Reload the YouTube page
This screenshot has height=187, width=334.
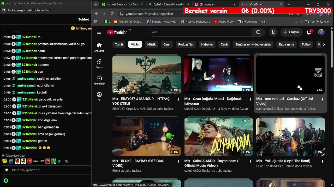click(x=112, y=14)
